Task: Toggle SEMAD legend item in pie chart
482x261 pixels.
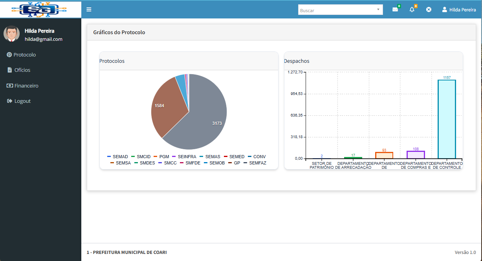Action: [118, 157]
